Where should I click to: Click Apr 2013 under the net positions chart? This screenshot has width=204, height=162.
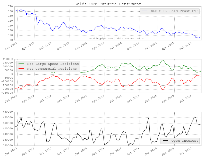(28, 99)
